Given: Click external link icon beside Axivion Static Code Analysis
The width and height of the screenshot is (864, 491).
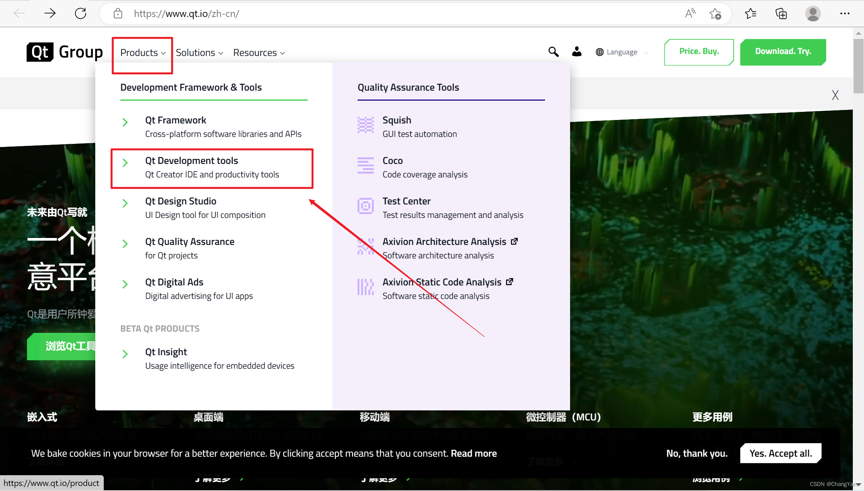Looking at the screenshot, I should (510, 282).
